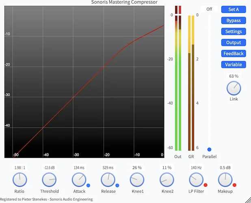Click the Attack knob

click(79, 179)
